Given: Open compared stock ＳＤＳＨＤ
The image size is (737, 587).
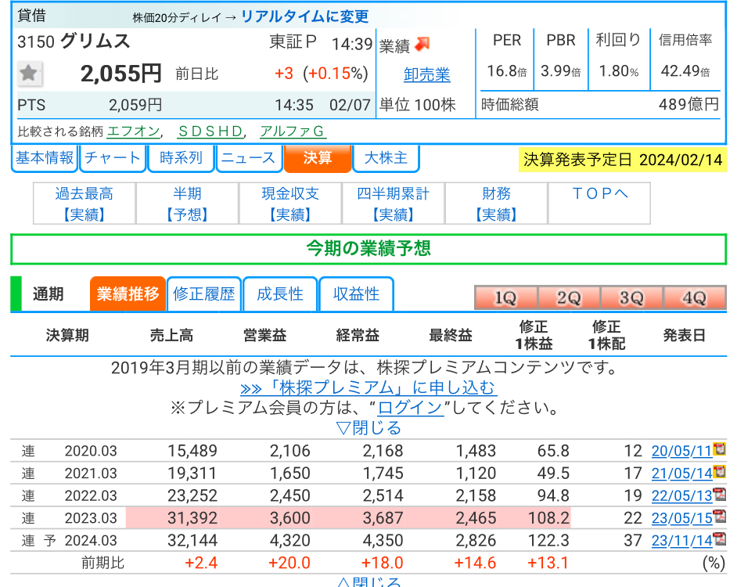Looking at the screenshot, I should point(210,131).
